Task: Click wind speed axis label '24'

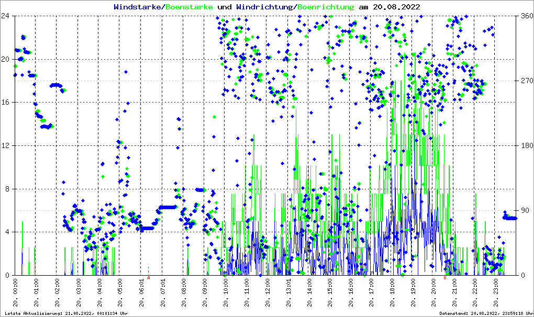Action: pos(5,16)
